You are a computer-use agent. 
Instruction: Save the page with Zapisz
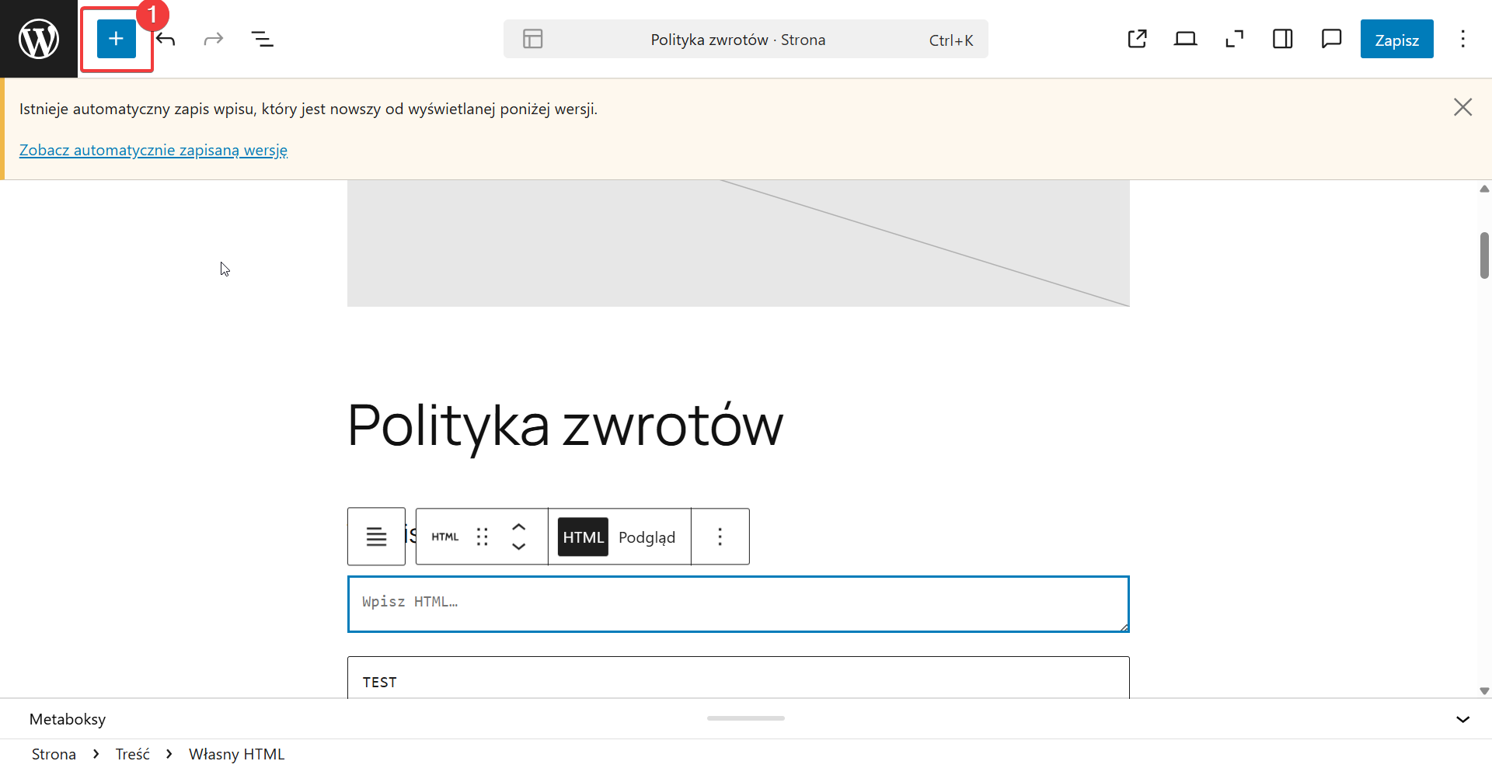(x=1397, y=39)
